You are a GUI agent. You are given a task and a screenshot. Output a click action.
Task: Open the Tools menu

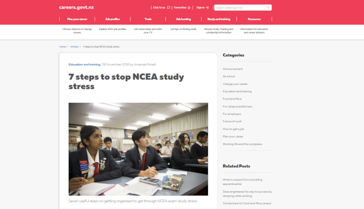point(148,19)
